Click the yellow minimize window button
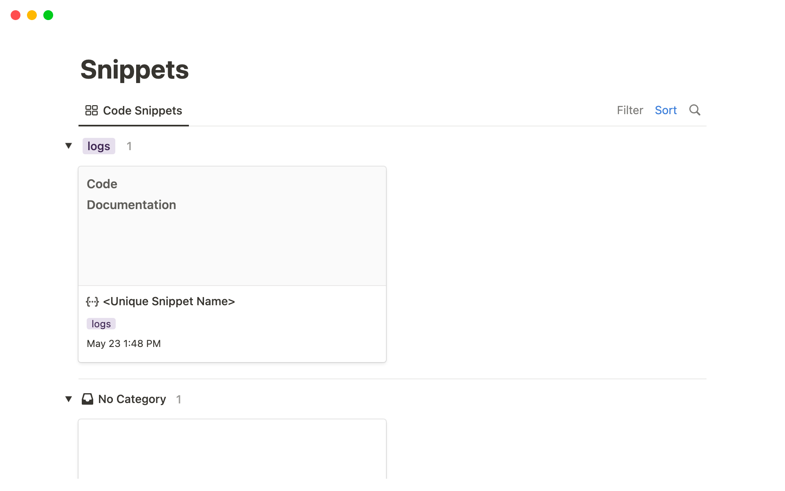Image resolution: width=785 pixels, height=491 pixels. [x=32, y=15]
